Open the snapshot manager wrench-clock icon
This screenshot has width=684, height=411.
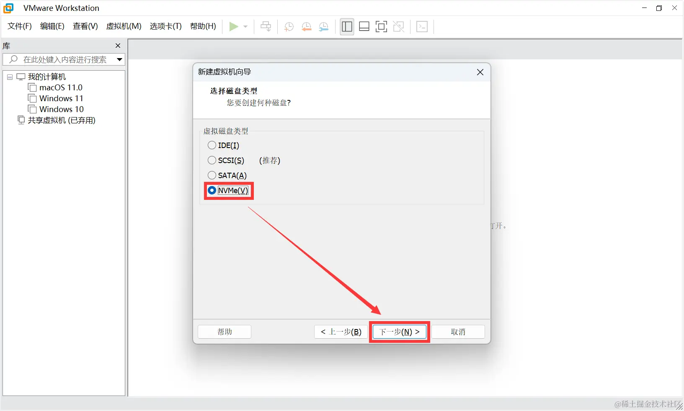coord(323,27)
